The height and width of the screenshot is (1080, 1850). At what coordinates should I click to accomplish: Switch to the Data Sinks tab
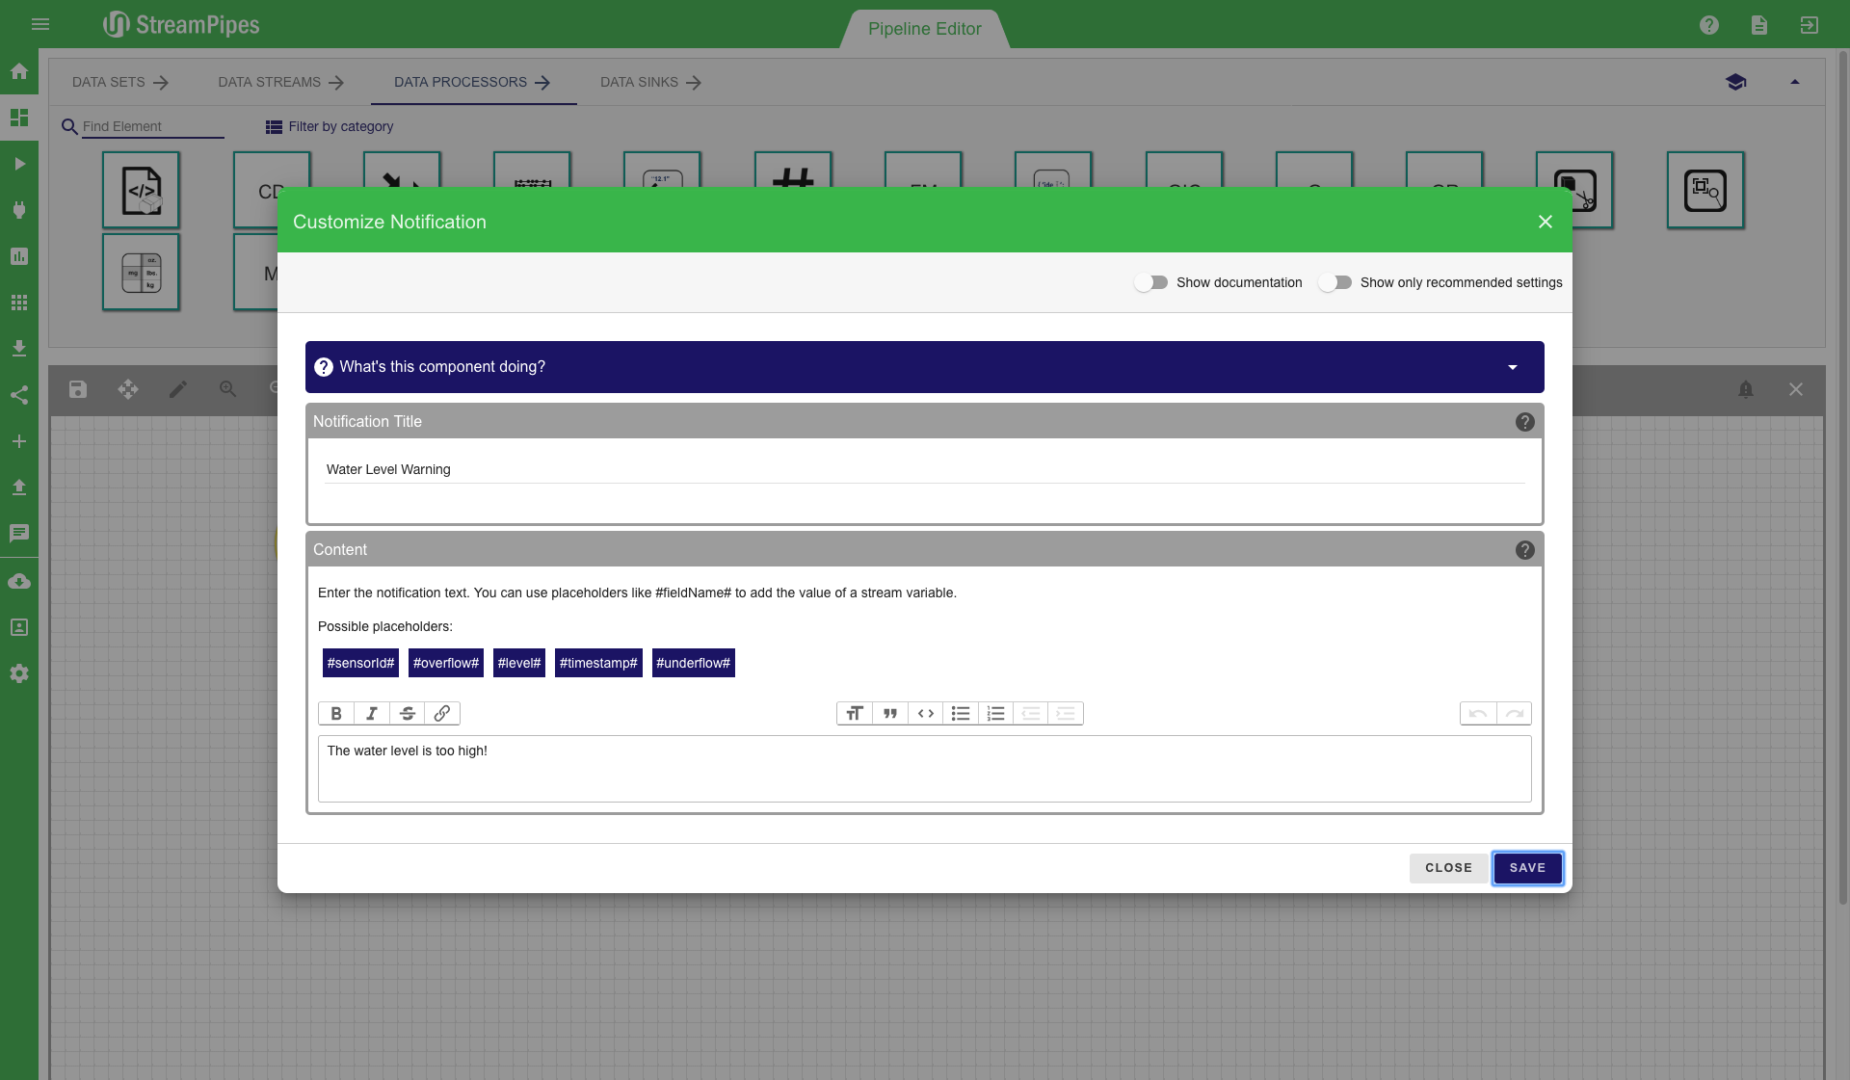coord(650,82)
